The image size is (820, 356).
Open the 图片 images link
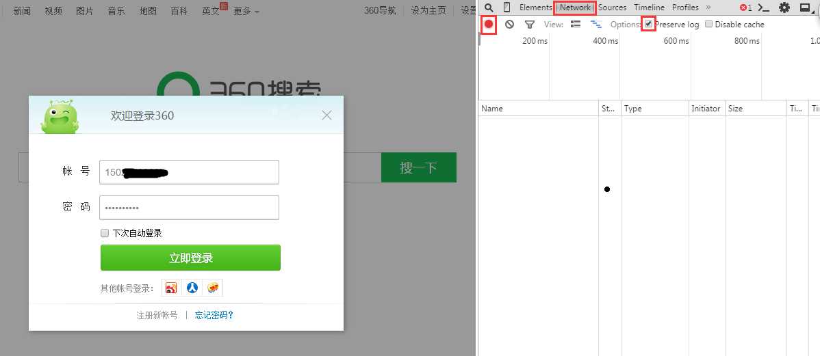[x=85, y=11]
